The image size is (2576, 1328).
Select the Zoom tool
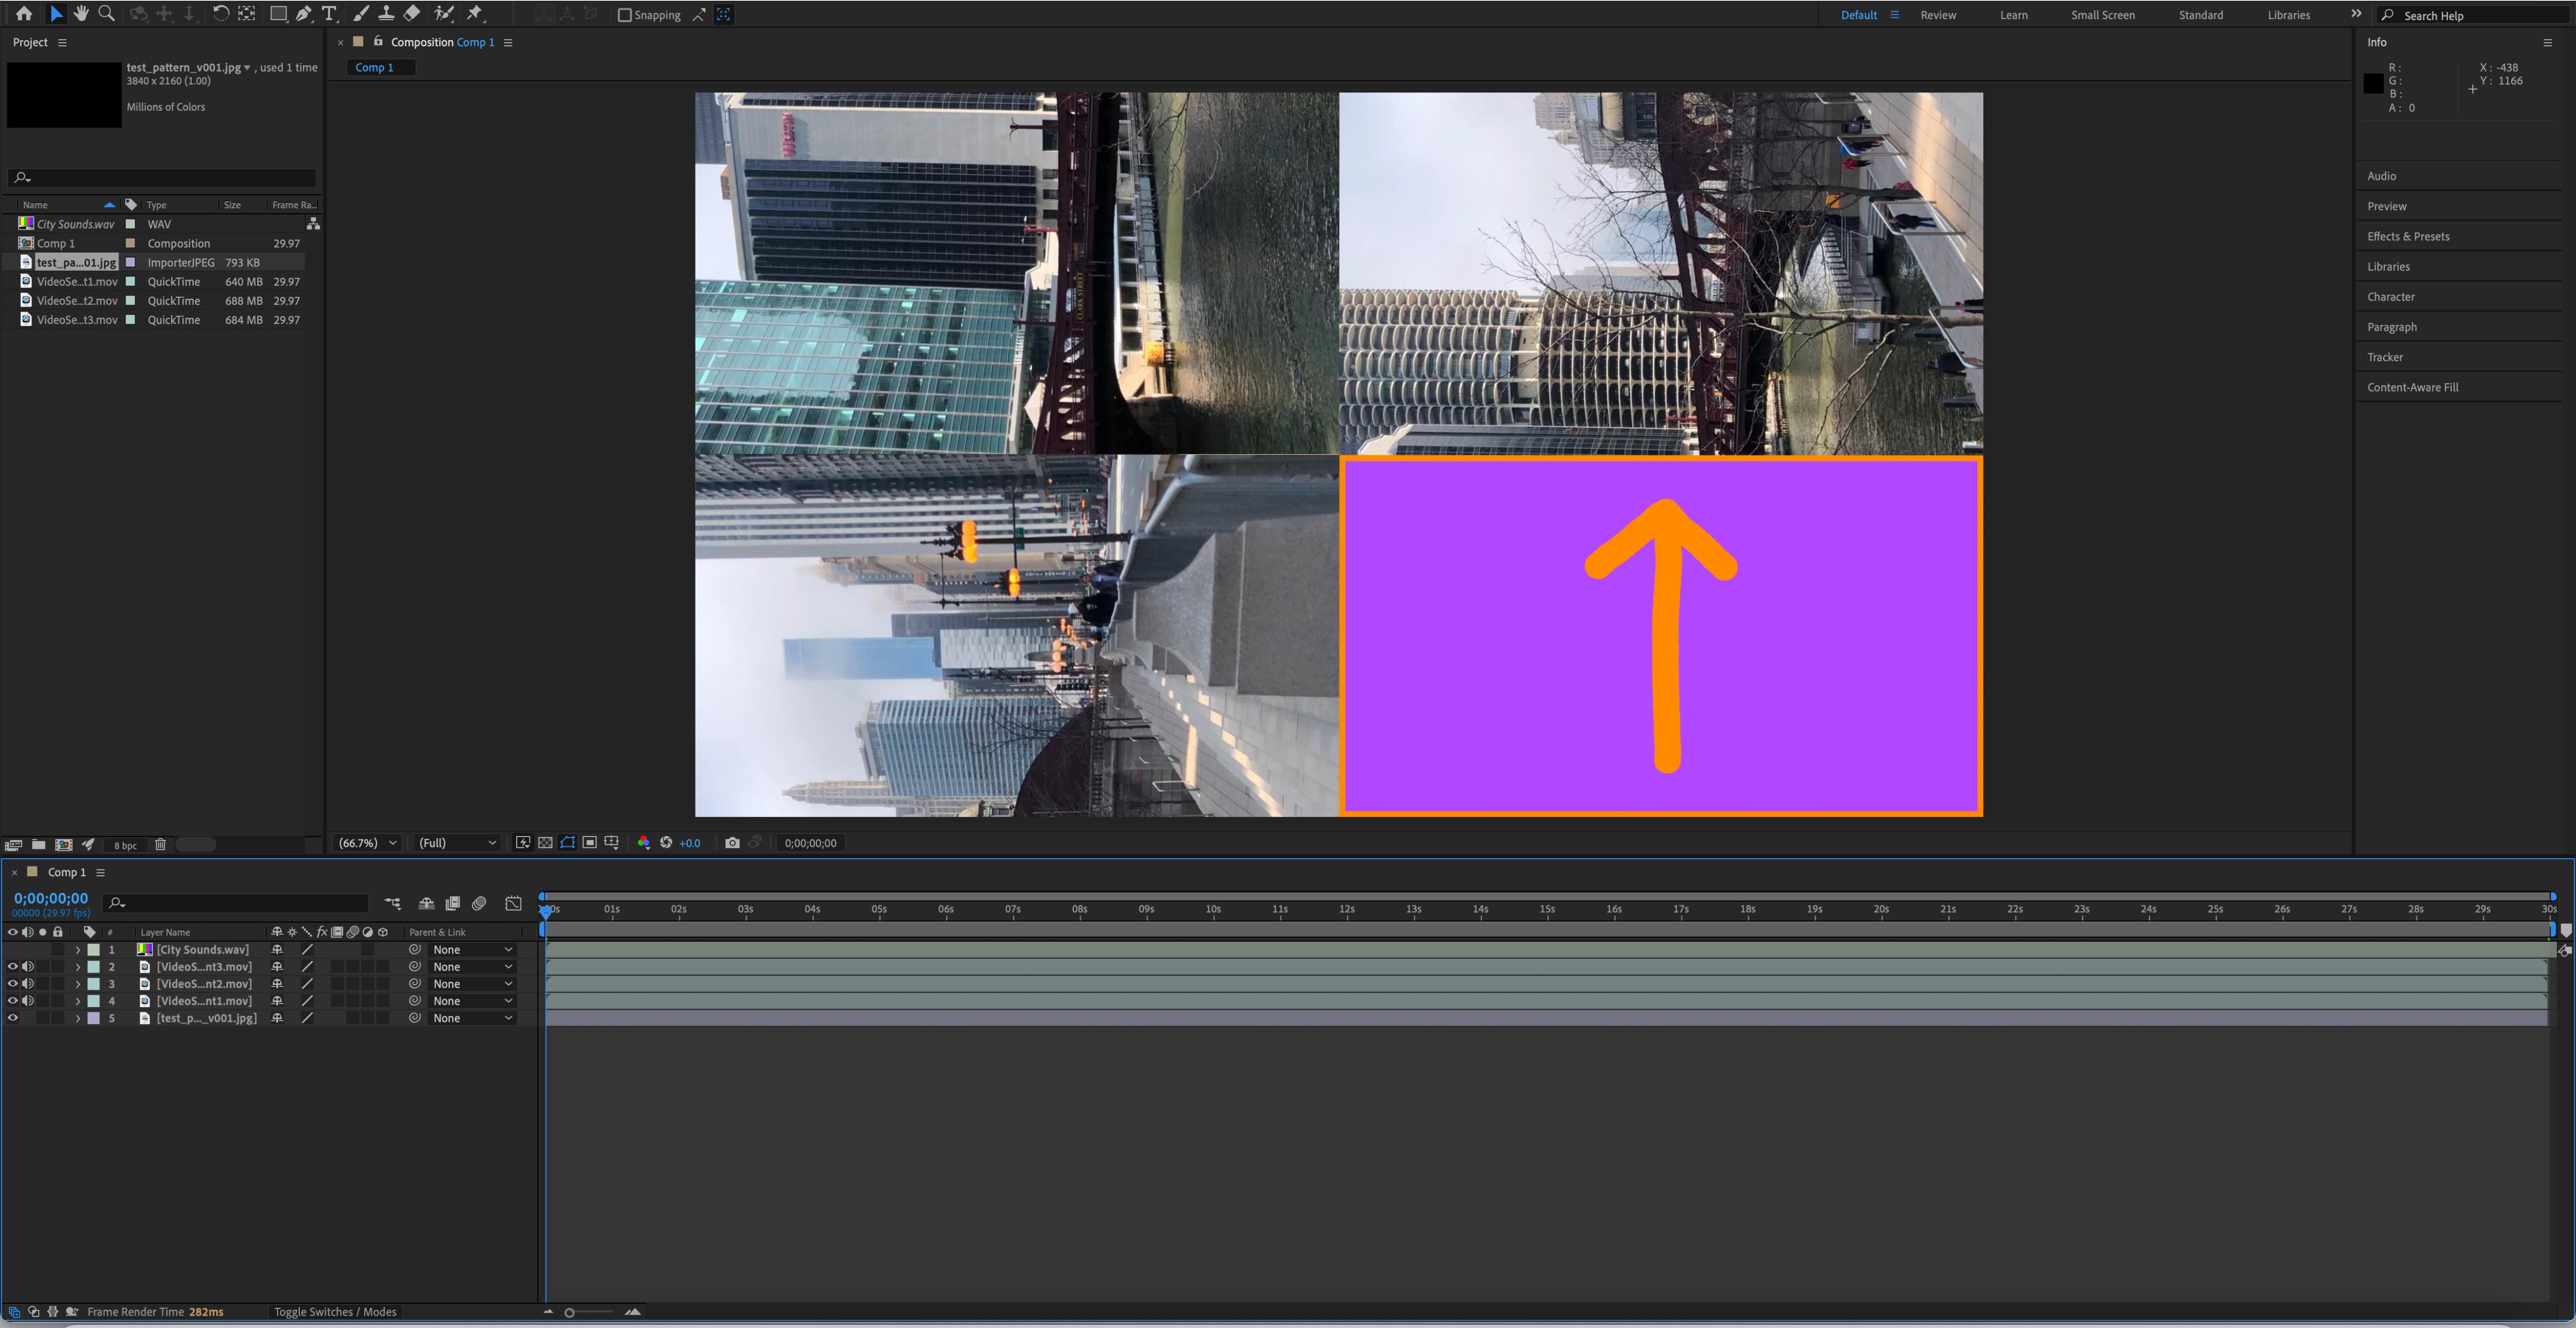pos(105,14)
